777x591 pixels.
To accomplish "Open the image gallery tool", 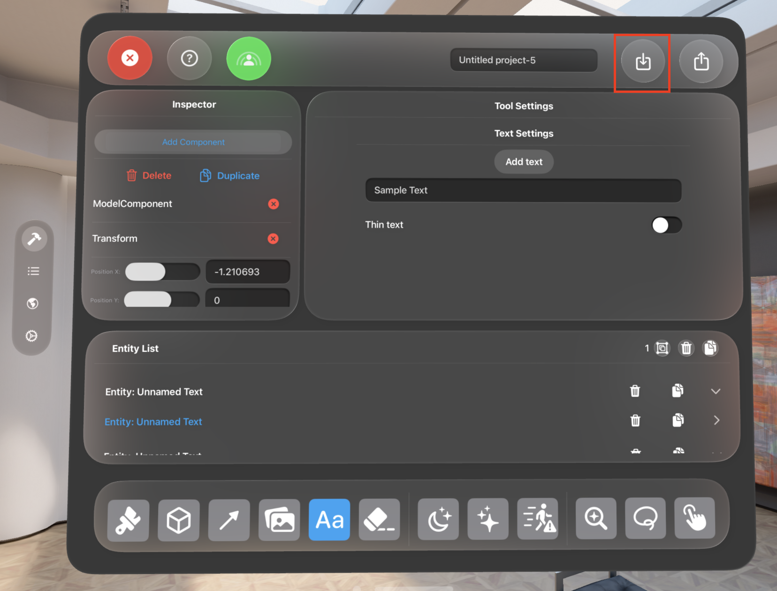I will (279, 520).
